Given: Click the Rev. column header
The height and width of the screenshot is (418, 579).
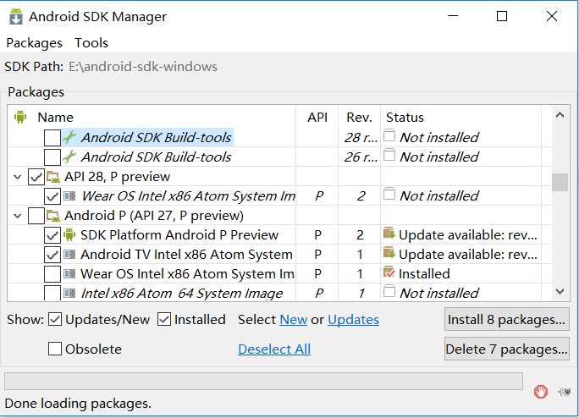Looking at the screenshot, I should (x=359, y=118).
